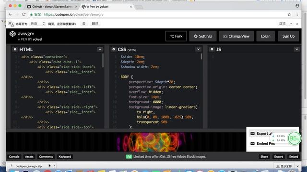Open pen Settings
The height and width of the screenshot is (172, 307).
[203, 36]
